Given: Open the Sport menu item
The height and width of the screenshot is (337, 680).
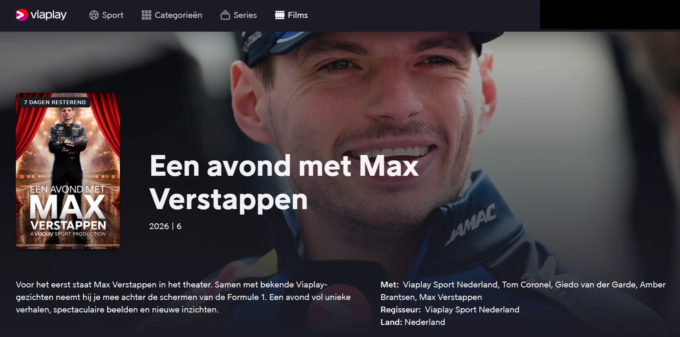Looking at the screenshot, I should (107, 15).
